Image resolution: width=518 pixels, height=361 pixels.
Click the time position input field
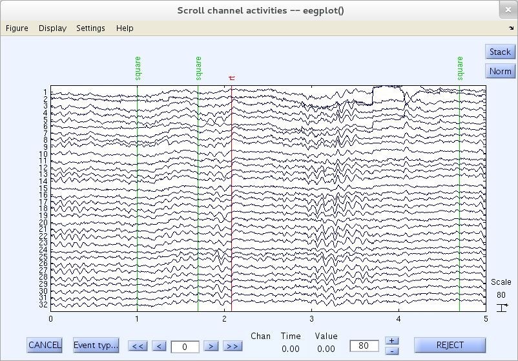tap(185, 347)
